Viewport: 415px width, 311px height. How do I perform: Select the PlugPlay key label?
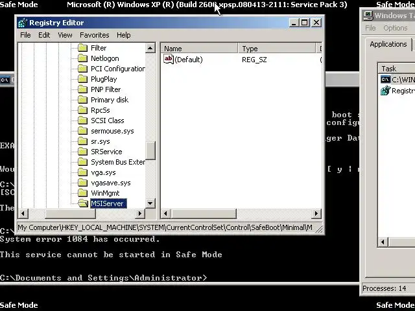click(104, 79)
